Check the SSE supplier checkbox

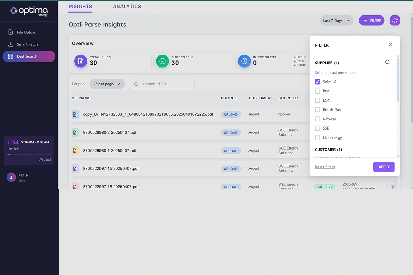click(x=318, y=128)
